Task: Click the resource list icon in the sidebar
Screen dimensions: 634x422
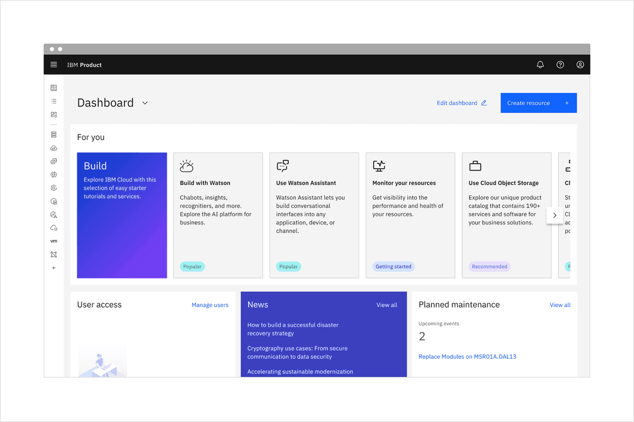Action: click(53, 101)
